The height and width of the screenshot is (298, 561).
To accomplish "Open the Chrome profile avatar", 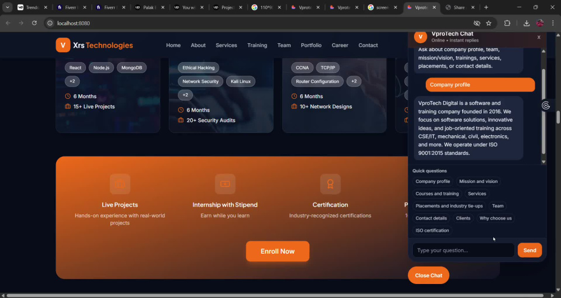I will (x=540, y=23).
